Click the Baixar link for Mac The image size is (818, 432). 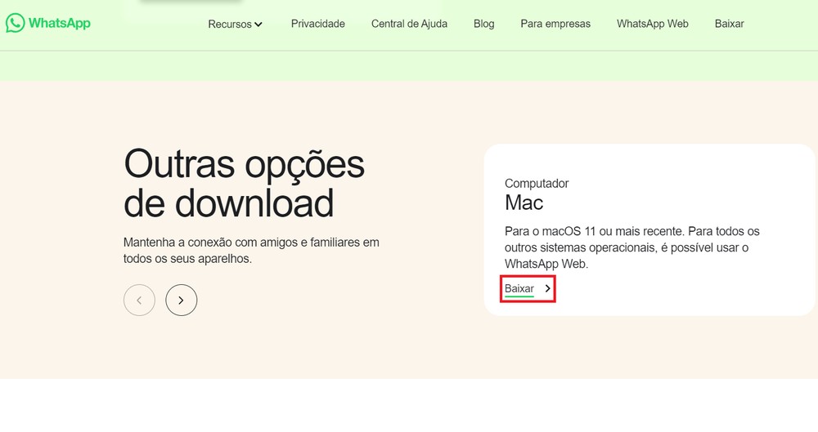tap(519, 289)
